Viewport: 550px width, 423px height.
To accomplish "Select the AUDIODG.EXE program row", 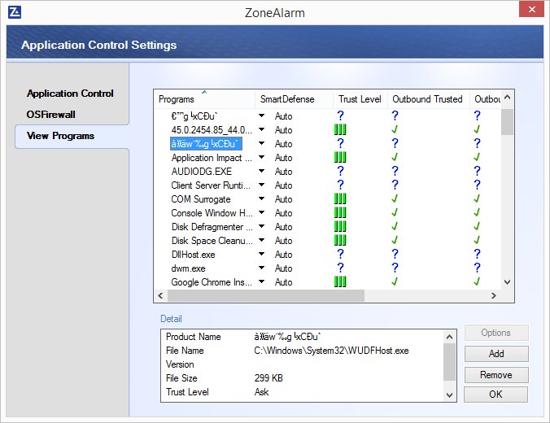I will 202,171.
